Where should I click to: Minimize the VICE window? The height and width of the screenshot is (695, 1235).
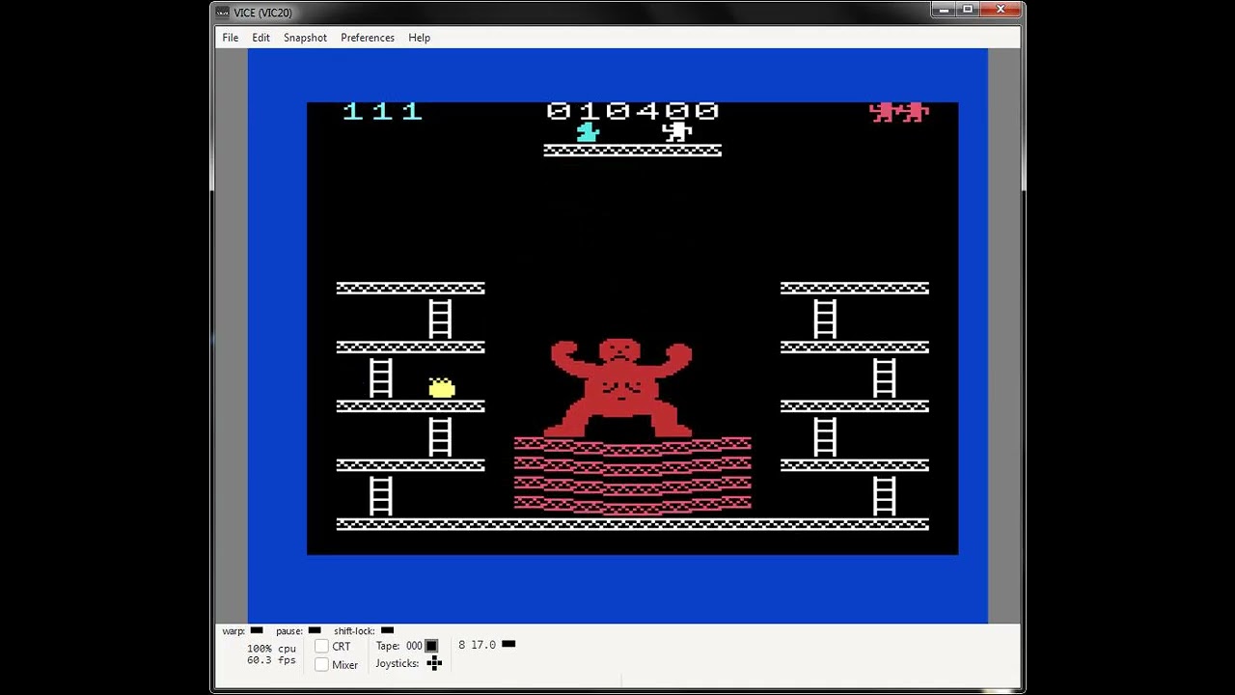tap(942, 10)
